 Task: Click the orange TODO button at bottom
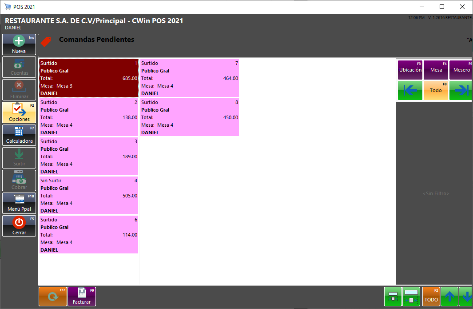click(x=431, y=297)
